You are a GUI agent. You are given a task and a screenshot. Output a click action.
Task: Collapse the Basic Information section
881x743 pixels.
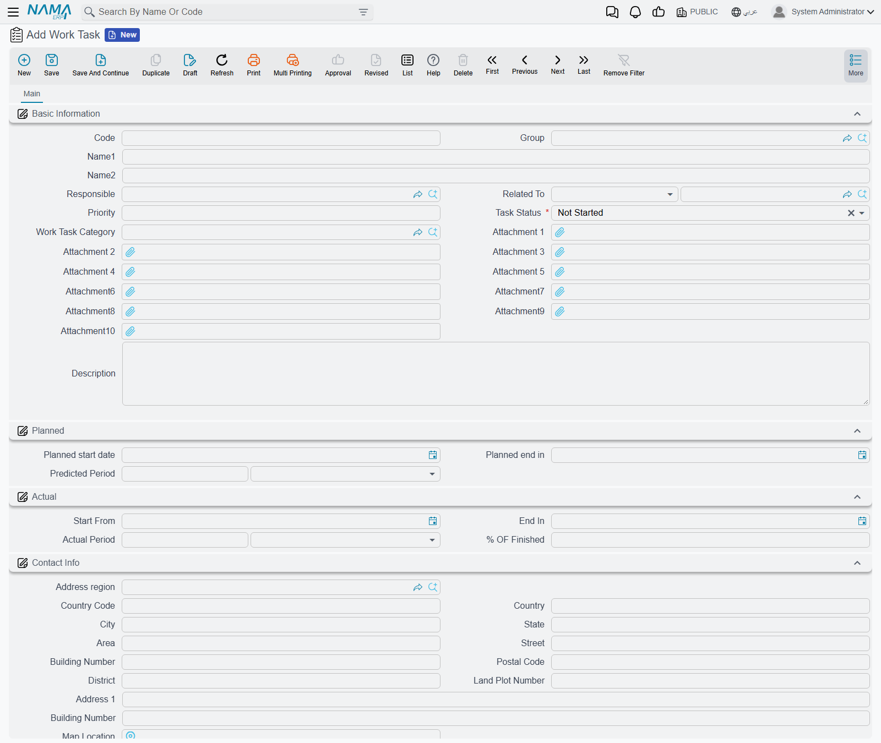pyautogui.click(x=857, y=114)
